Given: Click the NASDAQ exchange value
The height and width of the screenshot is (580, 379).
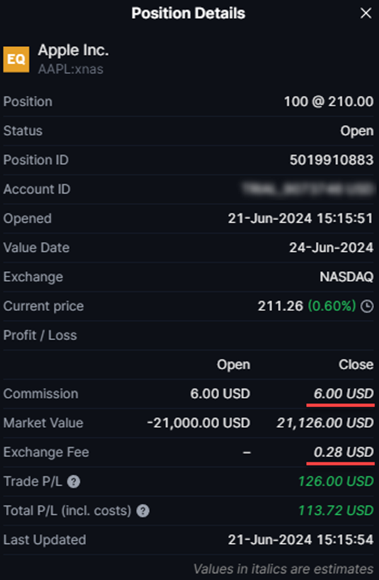Looking at the screenshot, I should (x=346, y=277).
